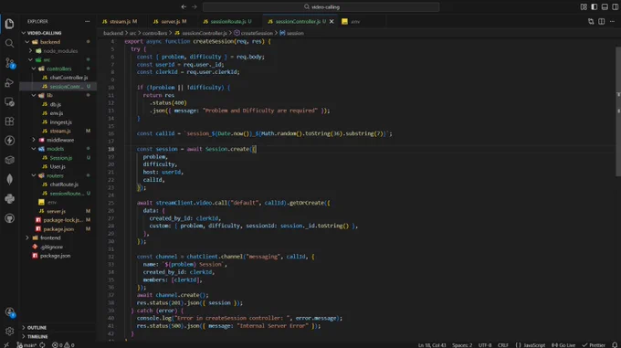Click the notifications bell in status bar

[615, 345]
